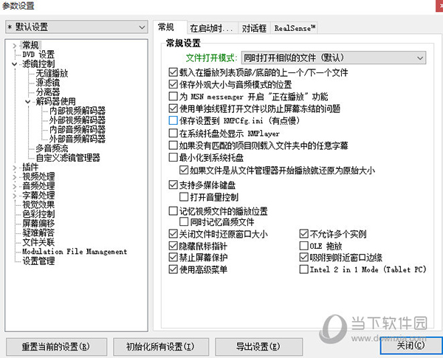Enable 最小化到系统托盘 checkbox
The image size is (443, 358).
(173, 157)
